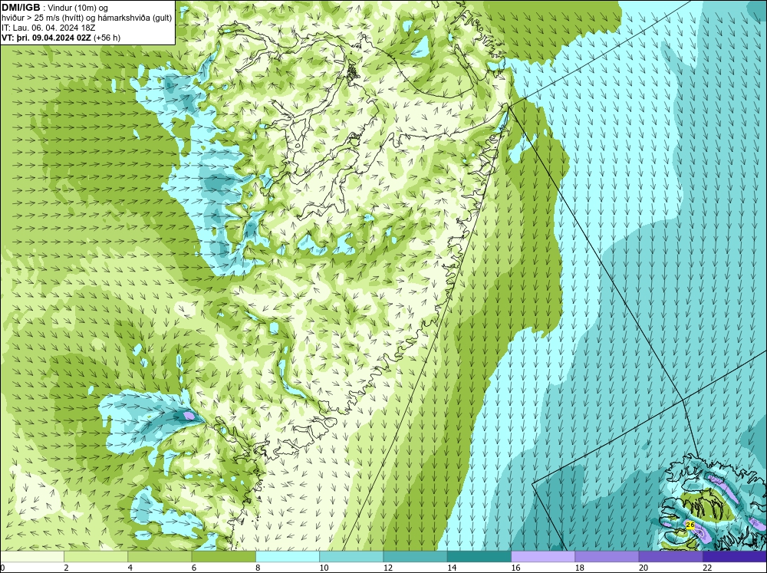
Task: Click the 'VT: þri. 09.04.2024 02Z (+56 h)' line
Action: pos(61,38)
